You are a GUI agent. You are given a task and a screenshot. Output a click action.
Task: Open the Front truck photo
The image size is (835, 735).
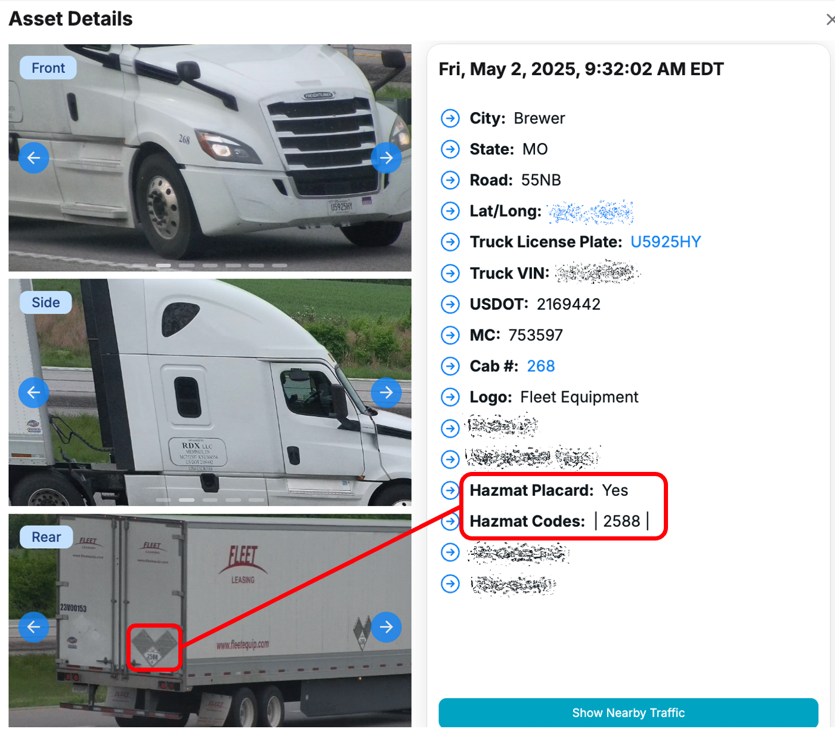point(210,158)
